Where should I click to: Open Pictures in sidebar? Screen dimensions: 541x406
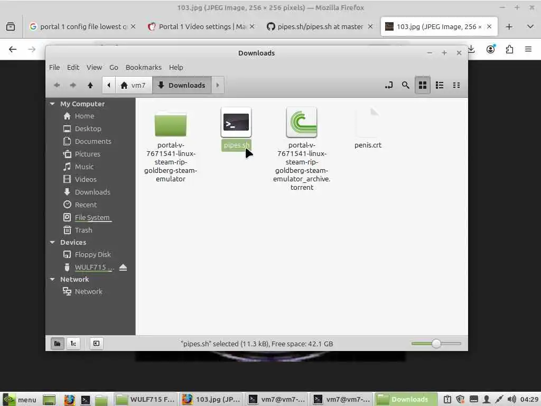tap(87, 154)
